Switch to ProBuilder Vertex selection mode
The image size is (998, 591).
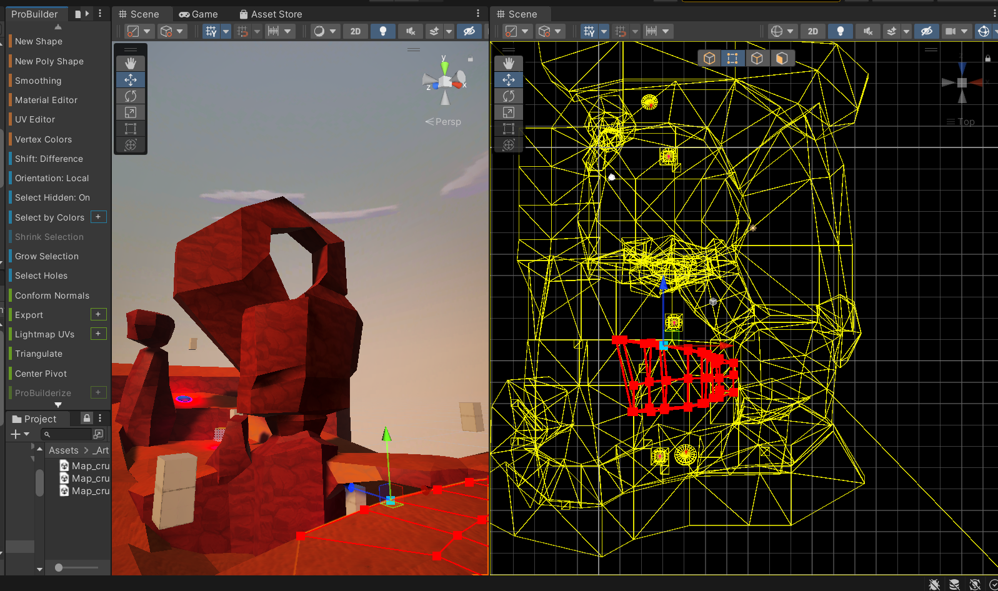point(732,58)
